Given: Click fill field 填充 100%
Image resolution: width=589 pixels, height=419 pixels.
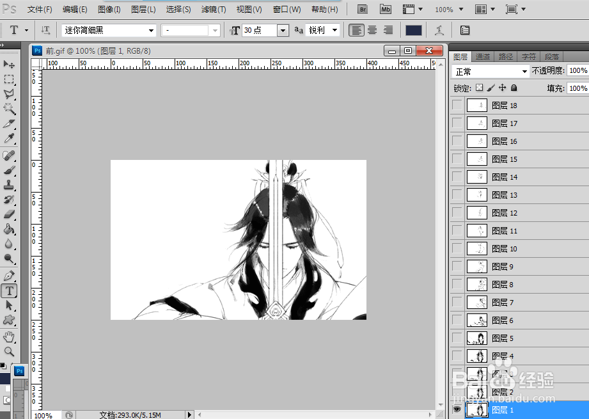Looking at the screenshot, I should [577, 88].
